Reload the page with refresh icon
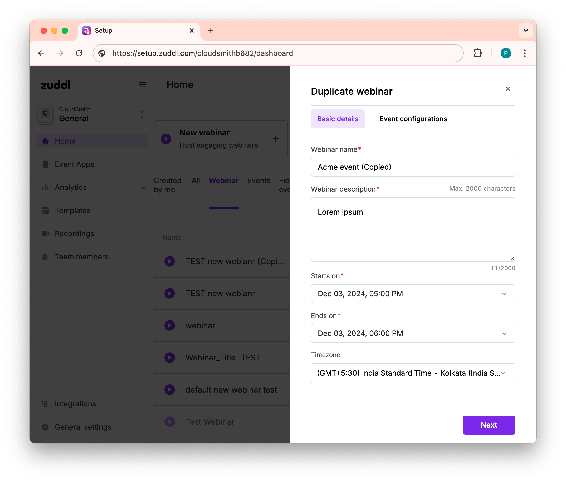 [79, 53]
